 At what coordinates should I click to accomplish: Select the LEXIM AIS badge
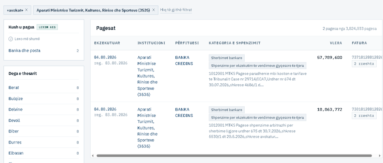47,27
